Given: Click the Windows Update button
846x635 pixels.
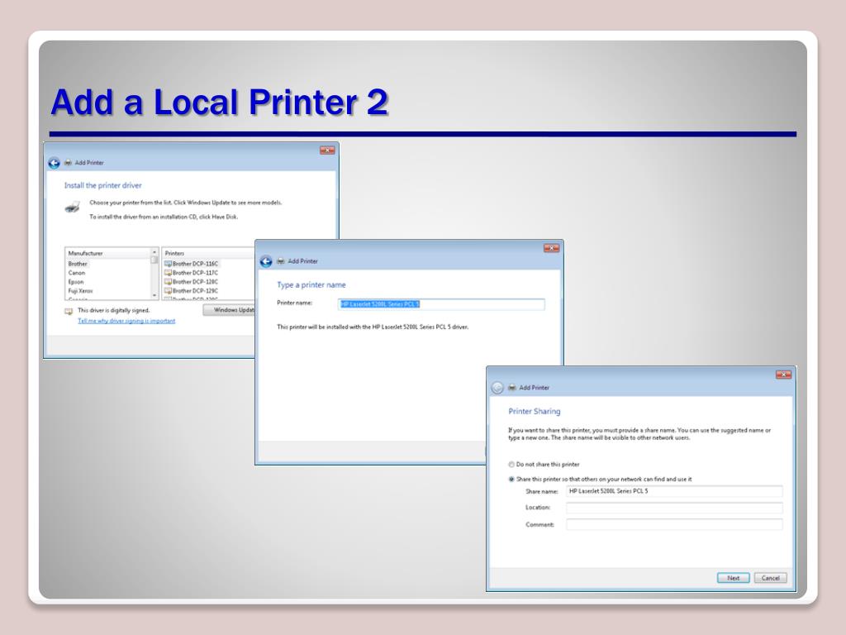Looking at the screenshot, I should pos(230,310).
